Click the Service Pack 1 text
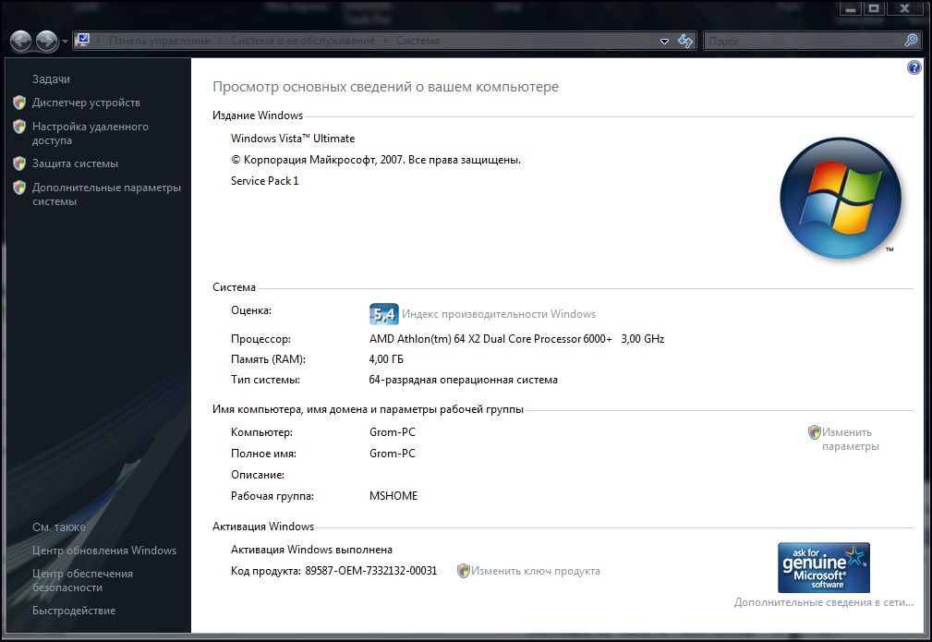932x642 pixels. (x=264, y=181)
